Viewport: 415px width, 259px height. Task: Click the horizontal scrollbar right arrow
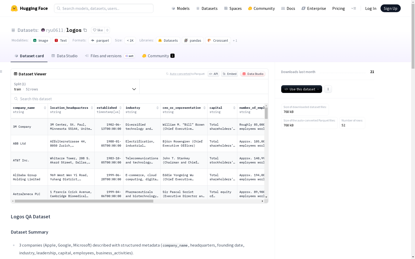(262, 201)
